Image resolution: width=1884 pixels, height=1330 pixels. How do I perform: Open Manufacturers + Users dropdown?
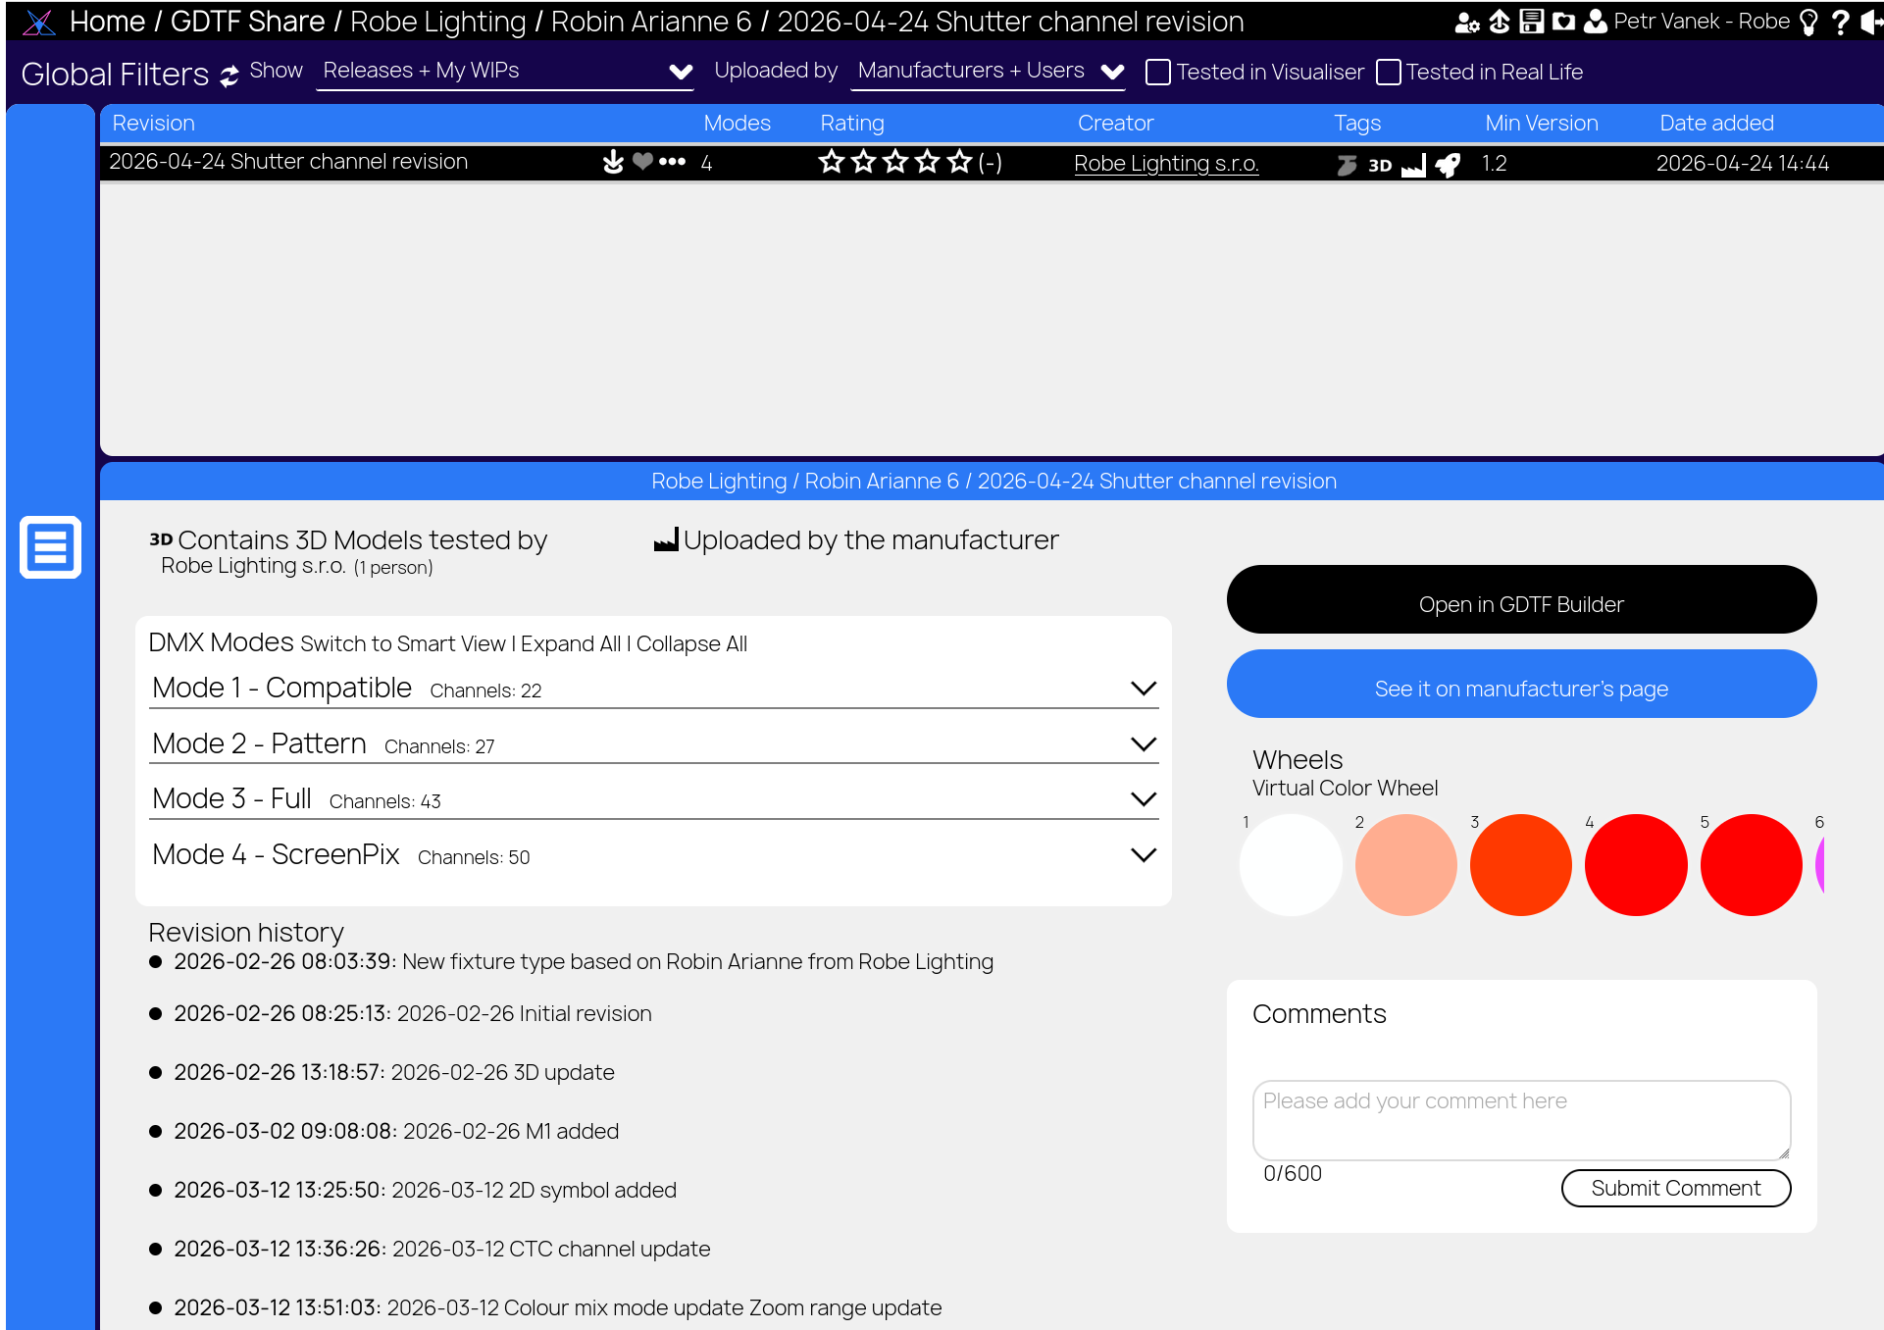pyautogui.click(x=988, y=72)
